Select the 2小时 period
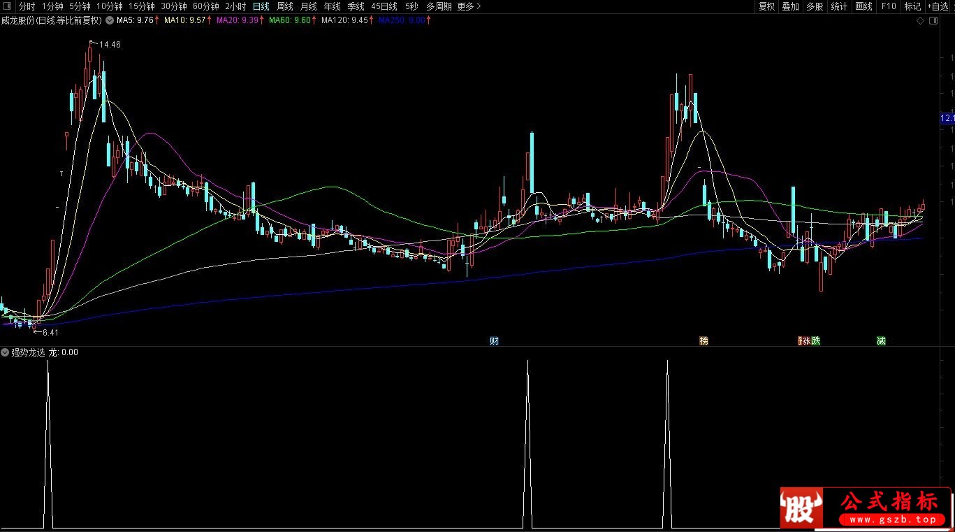The height and width of the screenshot is (532, 955). [235, 6]
